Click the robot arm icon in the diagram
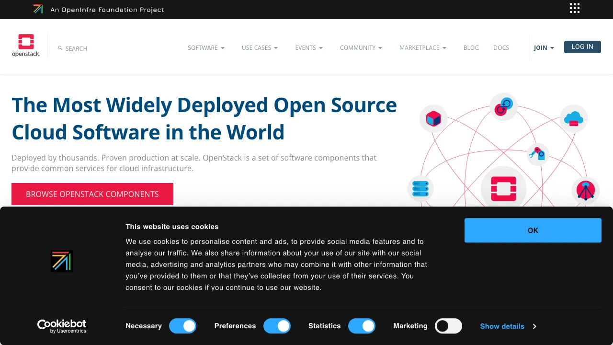Image resolution: width=613 pixels, height=345 pixels. point(537,154)
